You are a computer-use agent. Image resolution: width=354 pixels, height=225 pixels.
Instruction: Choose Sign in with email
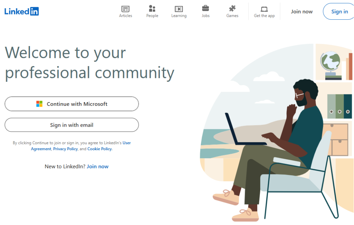(x=72, y=125)
